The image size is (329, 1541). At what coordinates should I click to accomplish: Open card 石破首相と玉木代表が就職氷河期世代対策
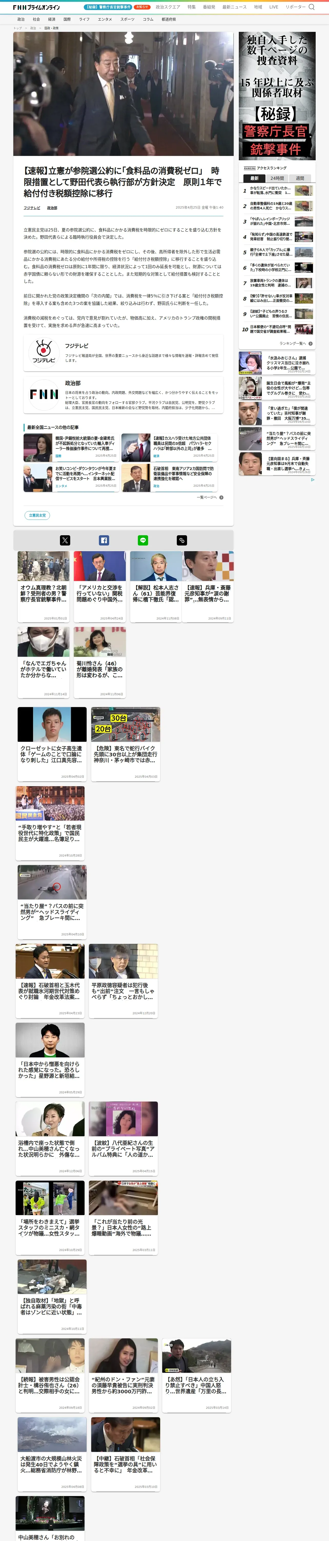pyautogui.click(x=50, y=981)
